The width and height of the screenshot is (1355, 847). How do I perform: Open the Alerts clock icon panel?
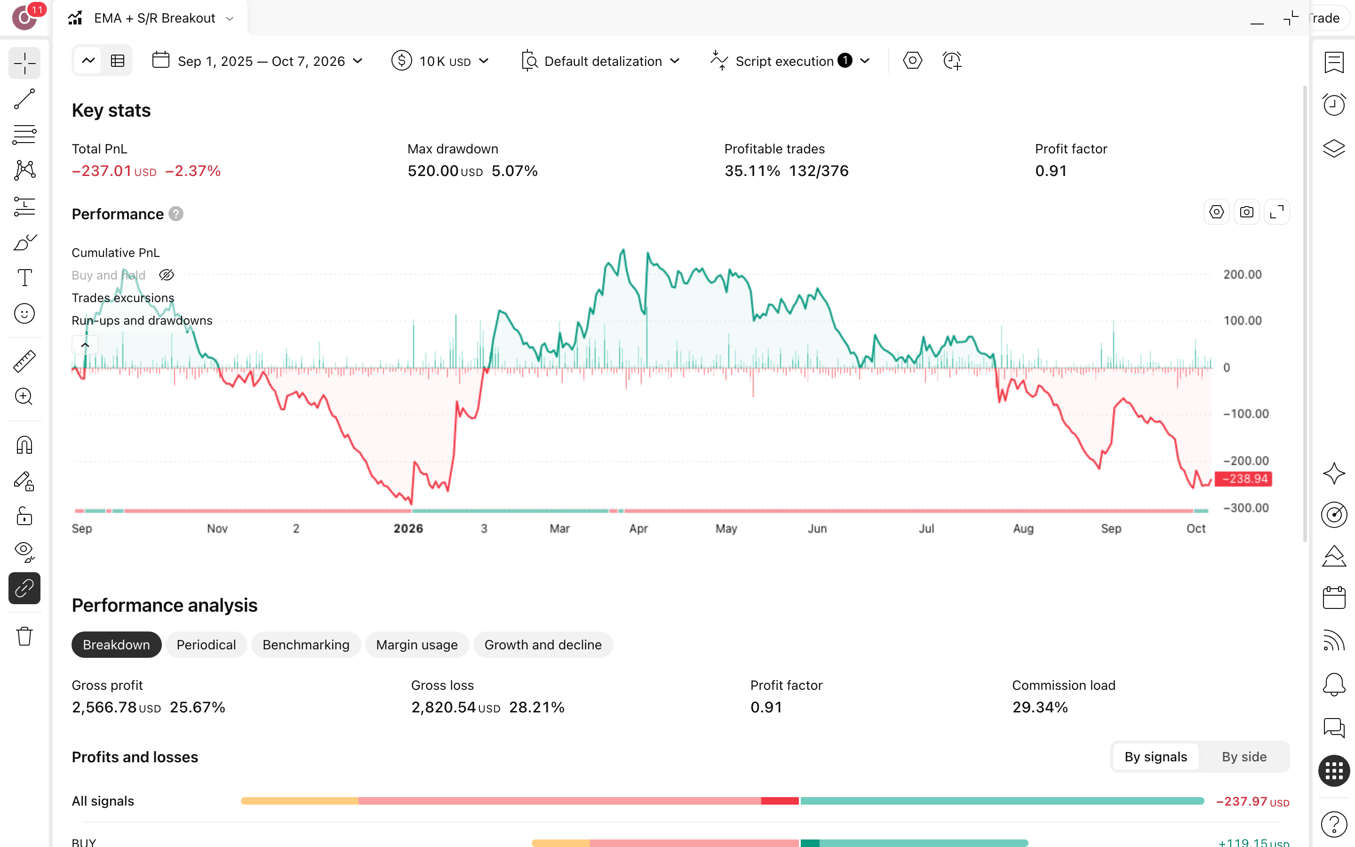pos(1334,104)
